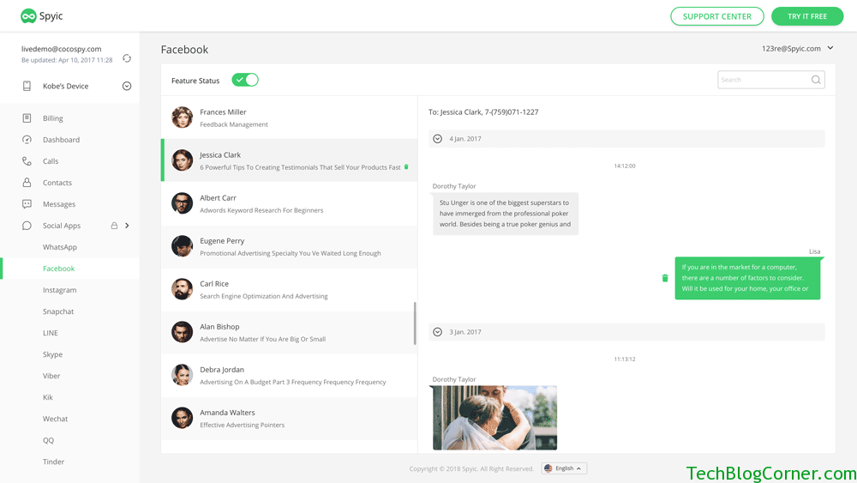This screenshot has width=857, height=483.
Task: Click the magnifier icon in search box
Action: [816, 80]
